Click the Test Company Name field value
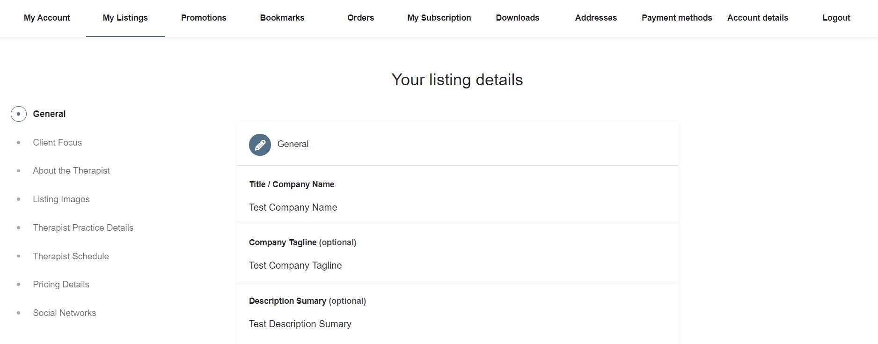 [x=293, y=207]
